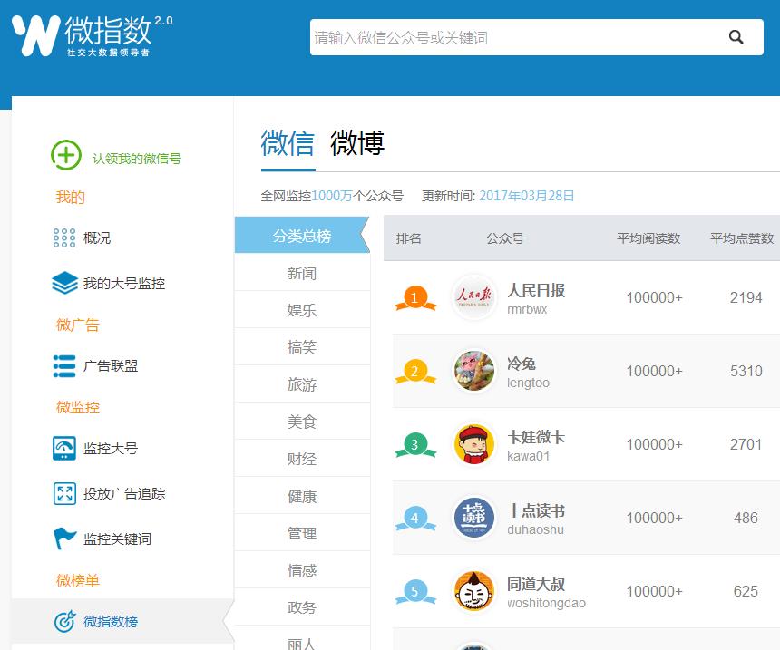
Task: Click the 监控大号 monitor icon
Action: tap(63, 449)
